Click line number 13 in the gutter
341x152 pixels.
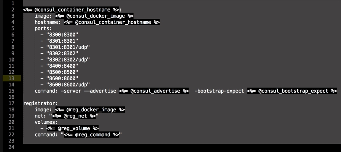click(x=12, y=78)
